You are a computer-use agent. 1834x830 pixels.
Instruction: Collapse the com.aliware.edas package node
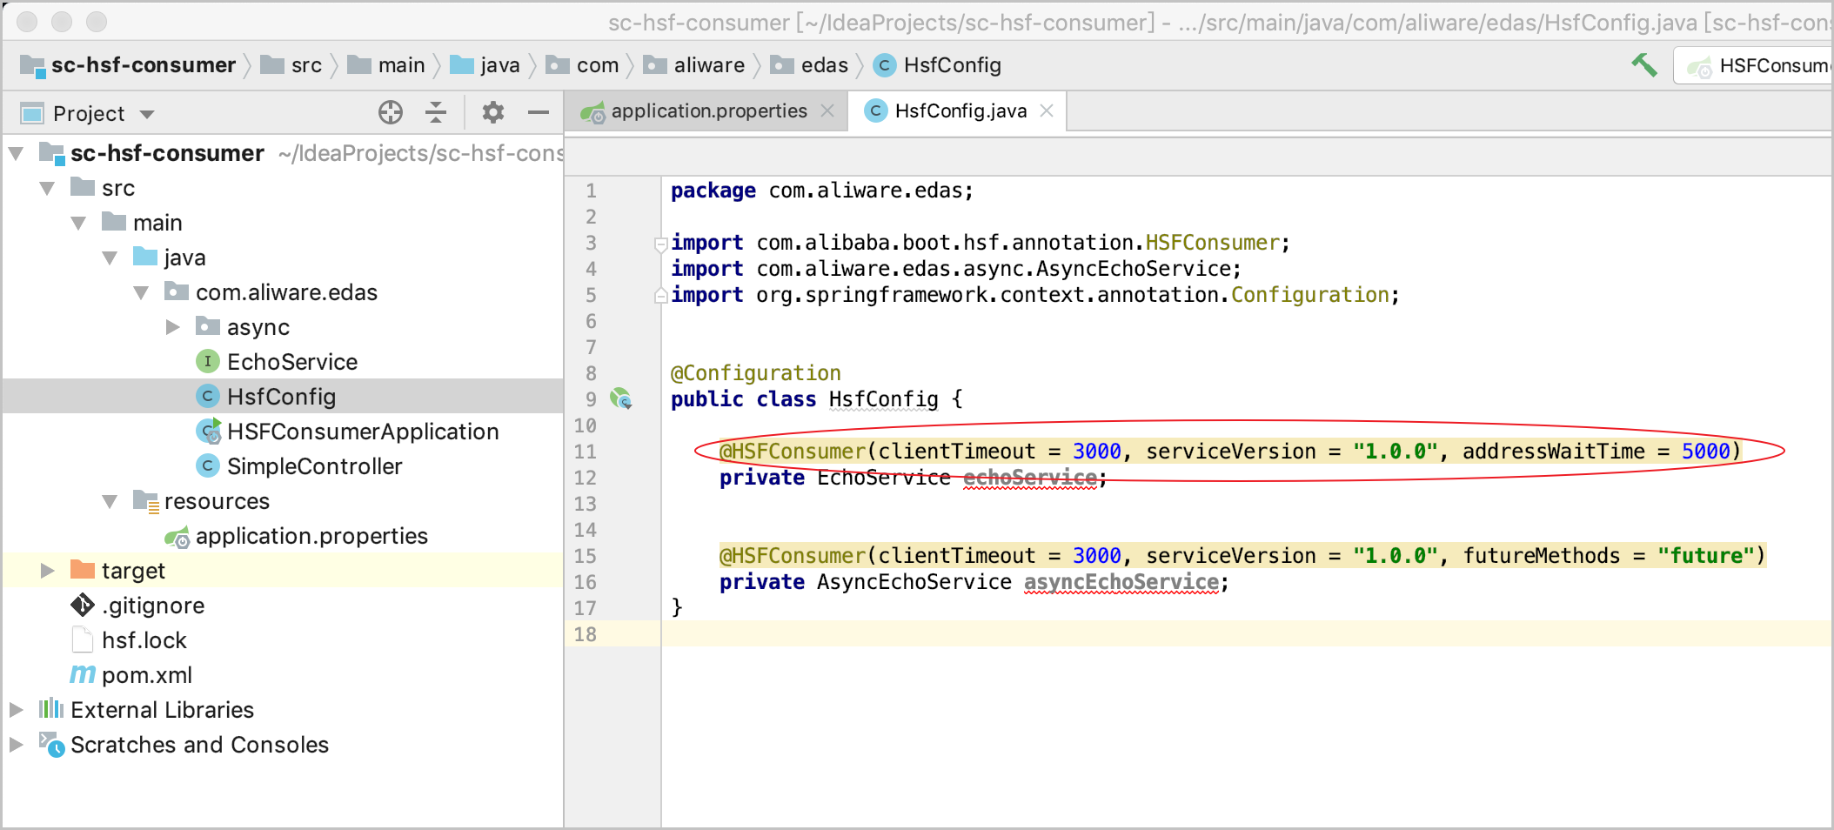click(x=141, y=293)
